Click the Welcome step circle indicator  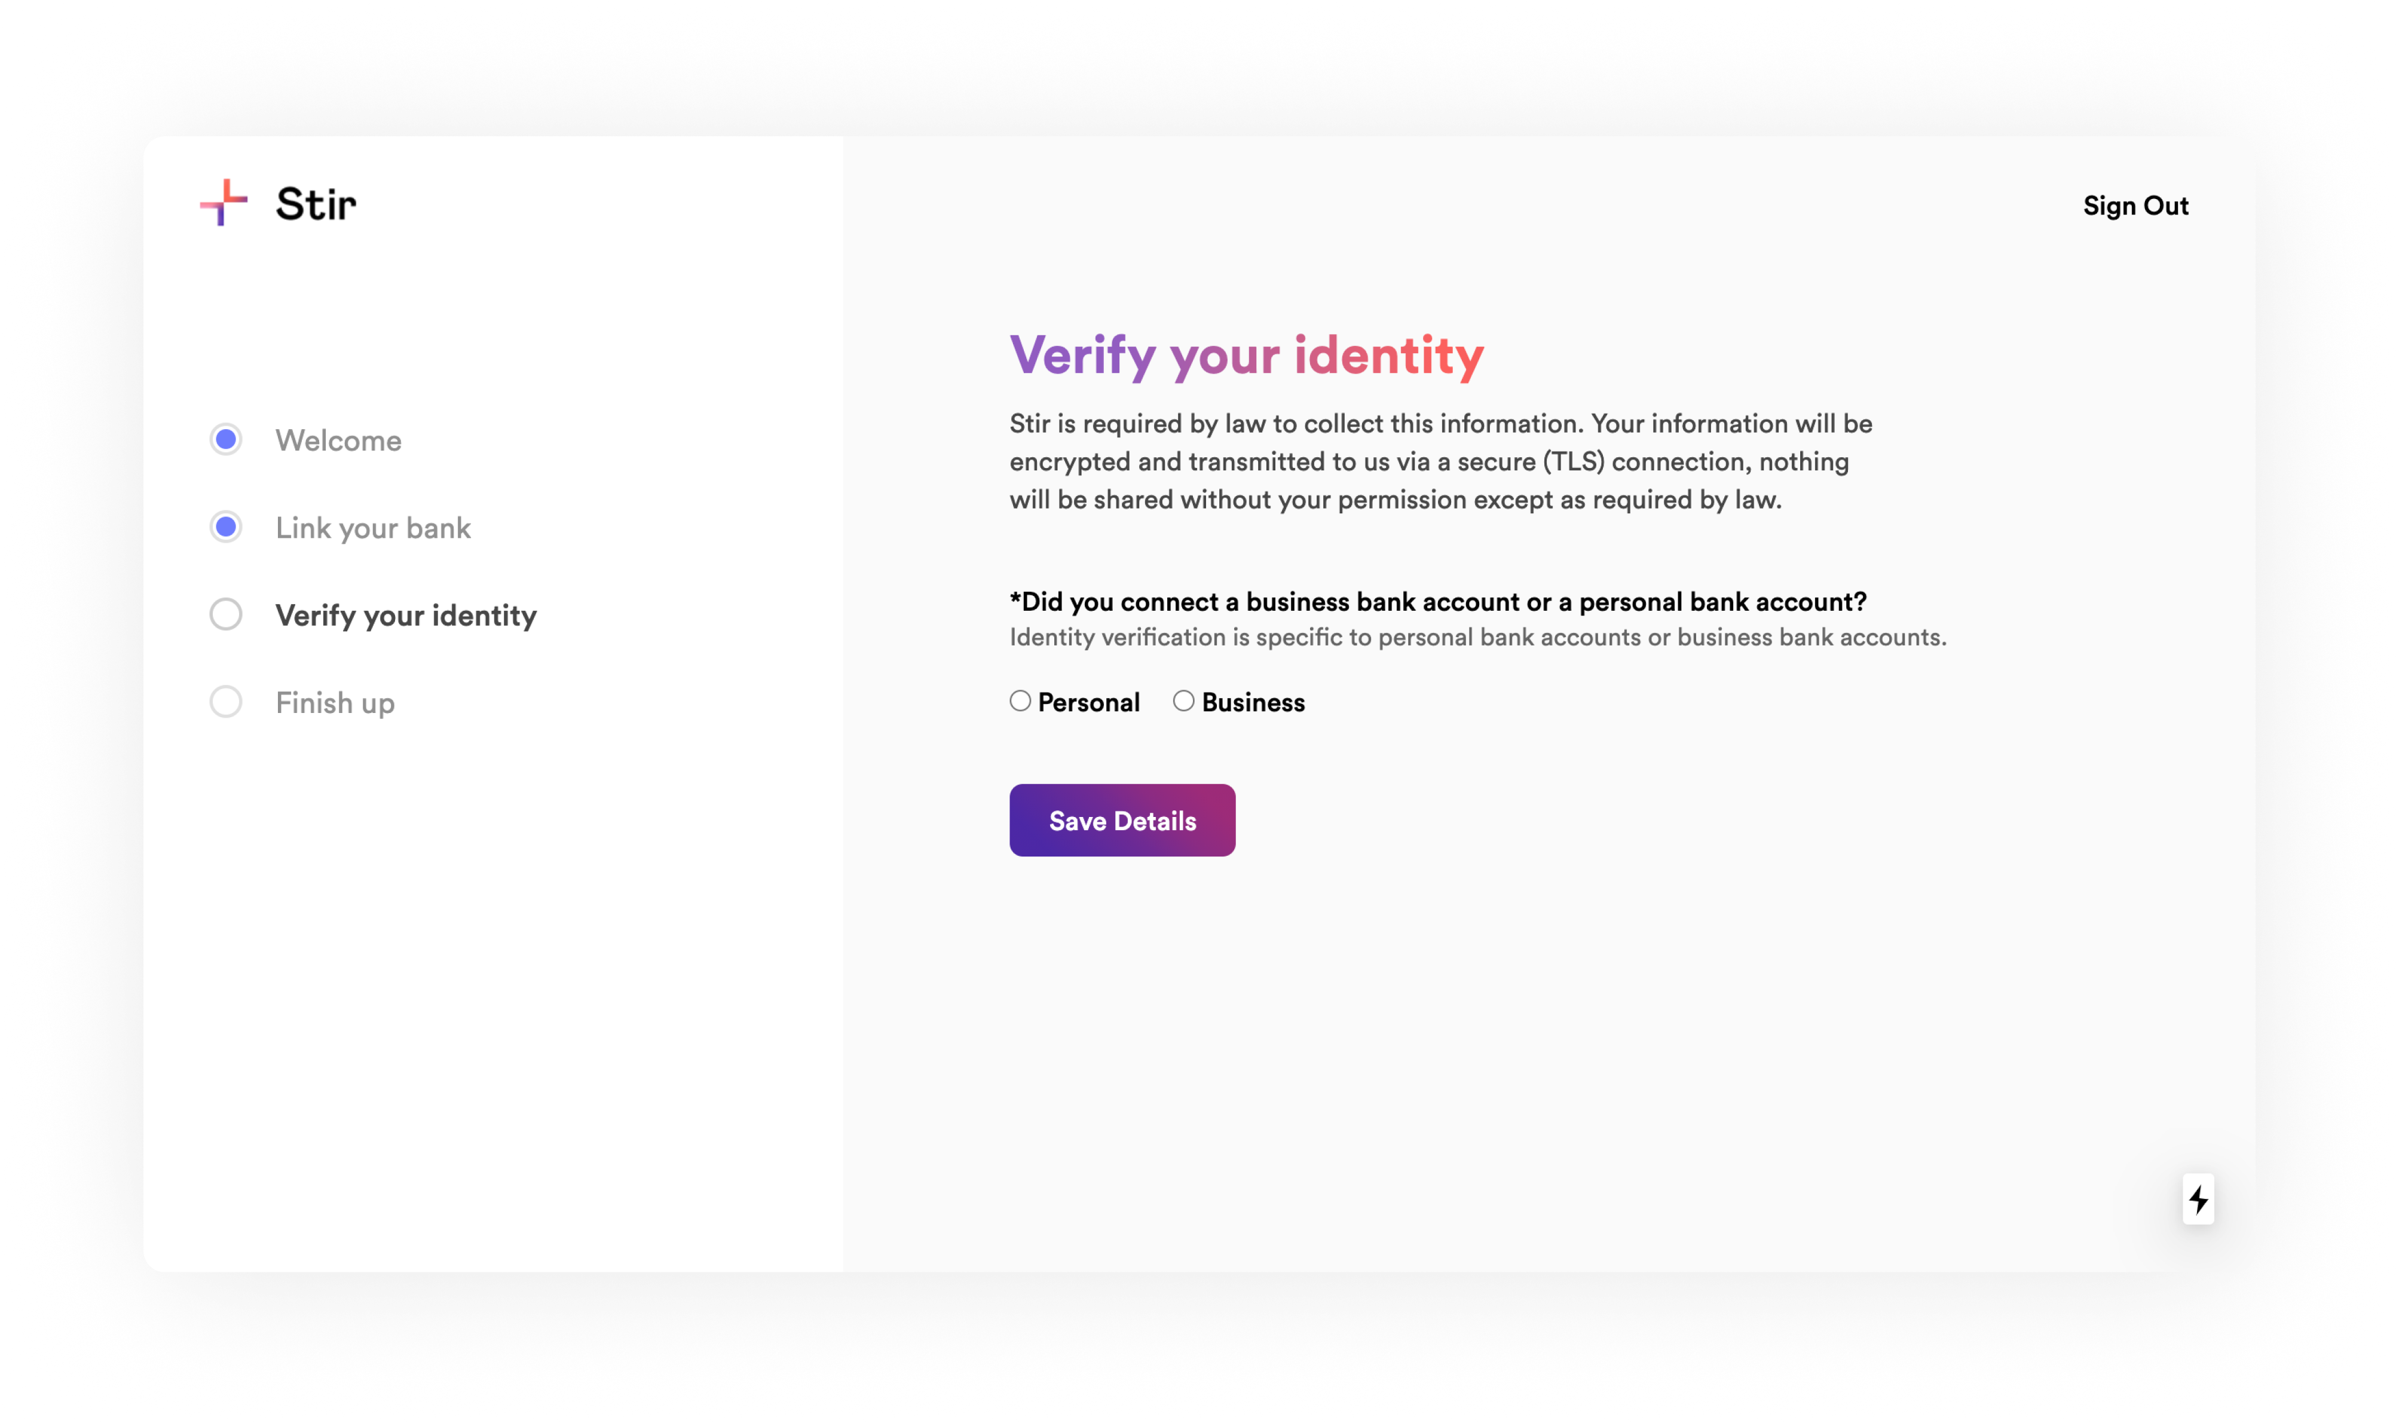click(227, 440)
